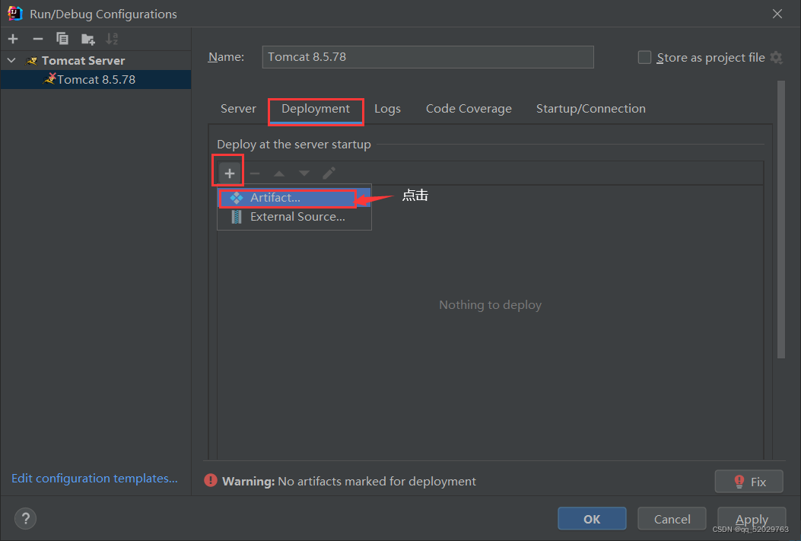Select Tomcat Server group in tree

83,60
